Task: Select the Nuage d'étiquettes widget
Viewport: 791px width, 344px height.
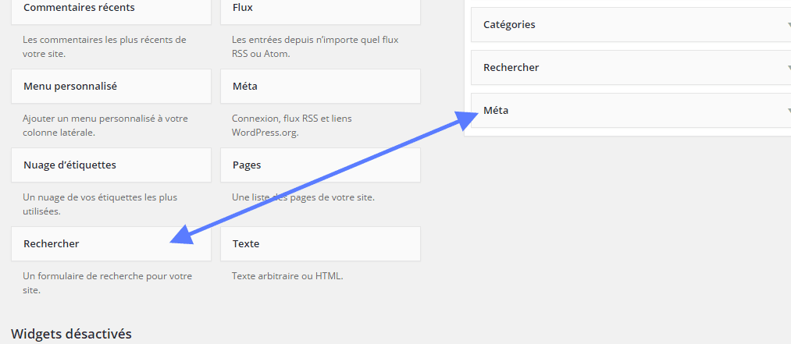Action: point(111,165)
